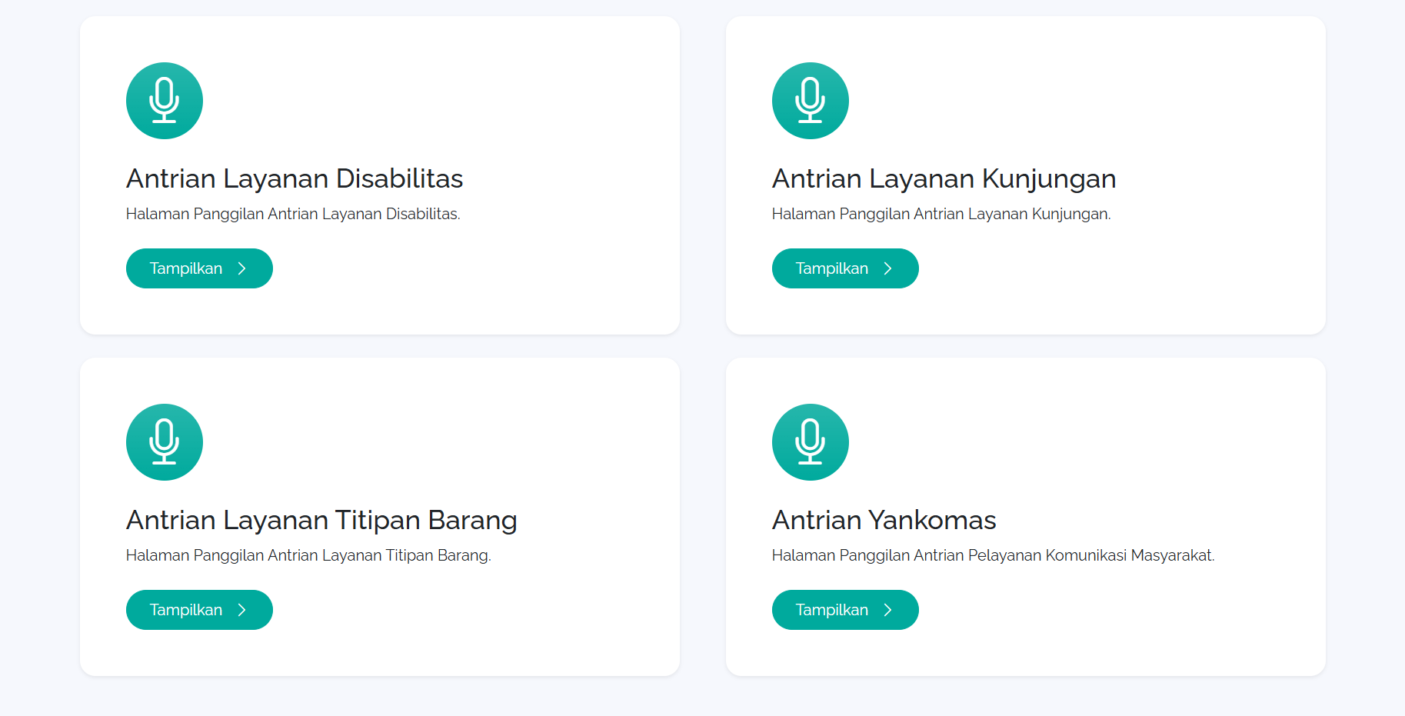Click the chevron arrow in Disabilitas Tampilkan button

242,268
